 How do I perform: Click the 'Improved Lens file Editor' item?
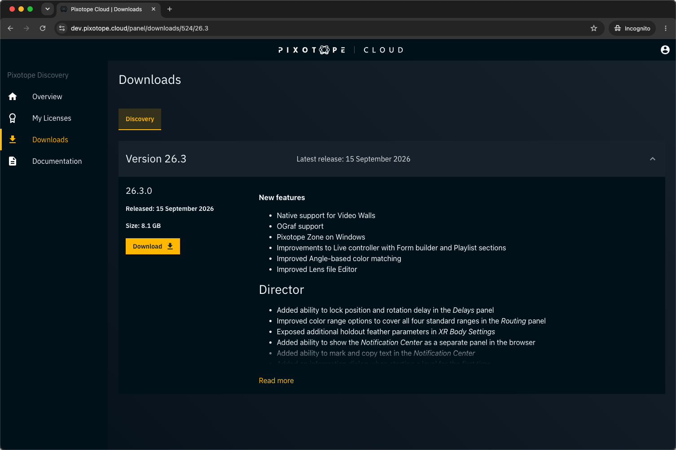point(317,269)
